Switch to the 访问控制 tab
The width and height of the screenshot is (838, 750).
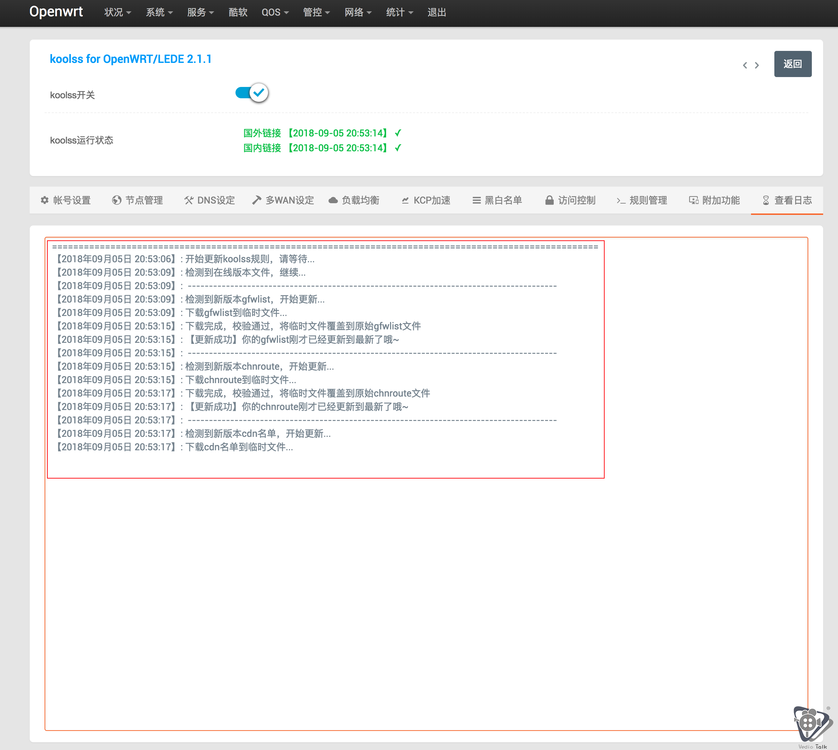[570, 200]
